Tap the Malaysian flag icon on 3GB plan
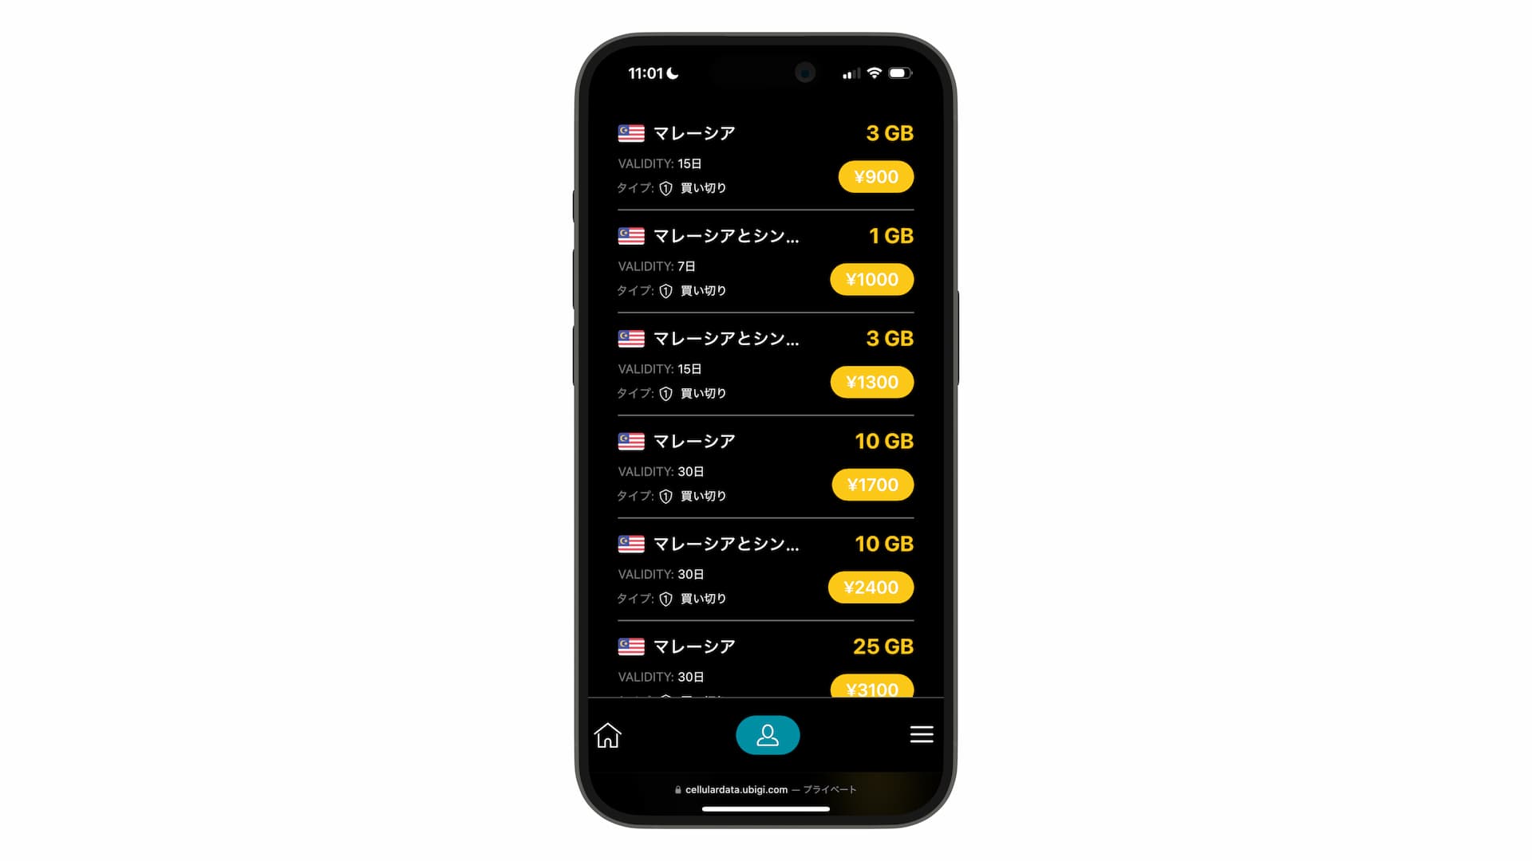Image resolution: width=1532 pixels, height=861 pixels. click(x=630, y=132)
